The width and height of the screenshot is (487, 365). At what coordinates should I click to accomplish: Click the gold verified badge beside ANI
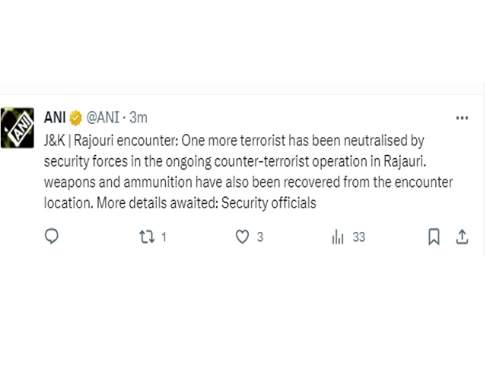pyautogui.click(x=75, y=118)
